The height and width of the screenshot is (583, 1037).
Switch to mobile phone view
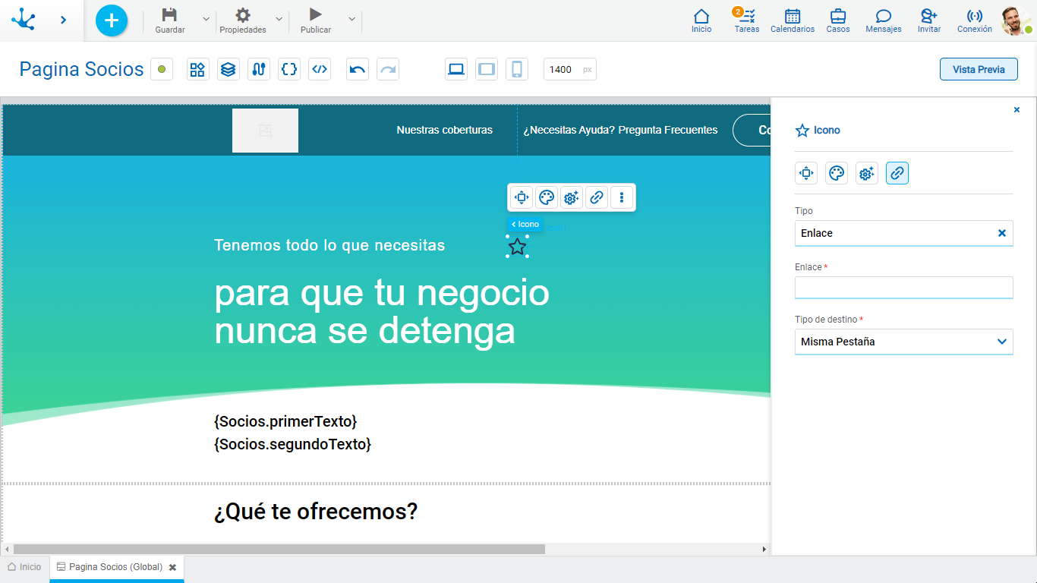[517, 69]
